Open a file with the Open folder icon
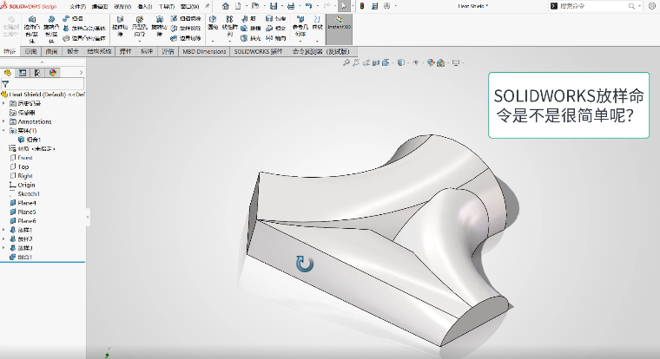The image size is (660, 359). (255, 6)
